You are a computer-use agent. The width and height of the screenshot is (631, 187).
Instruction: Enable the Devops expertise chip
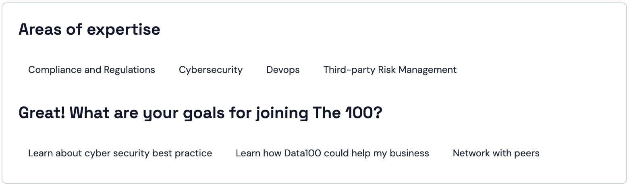click(283, 70)
